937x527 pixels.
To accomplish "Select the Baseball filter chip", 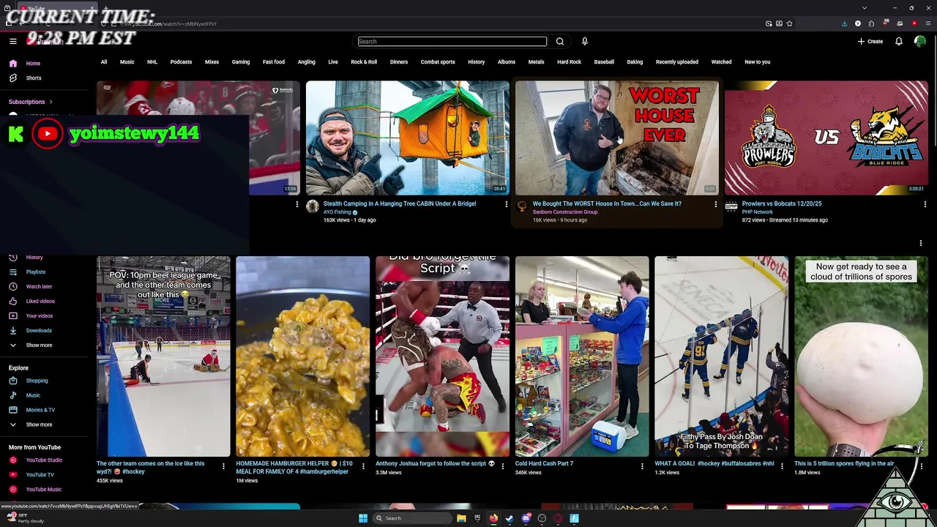I will coord(604,62).
